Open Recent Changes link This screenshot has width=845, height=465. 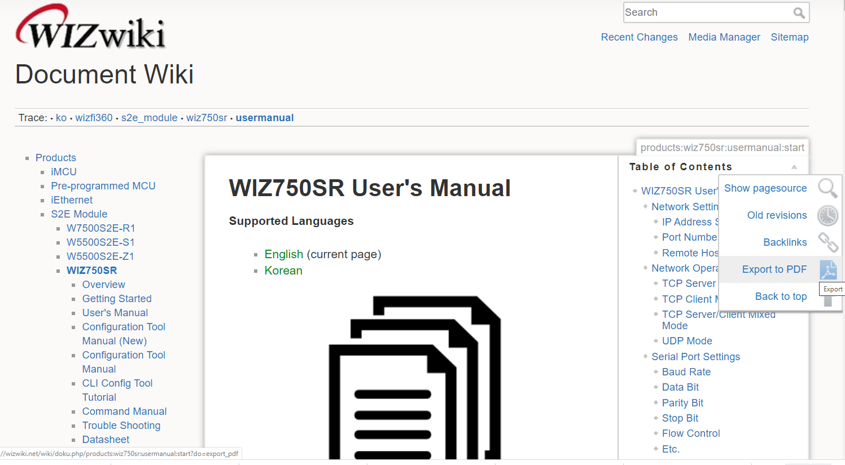tap(639, 37)
